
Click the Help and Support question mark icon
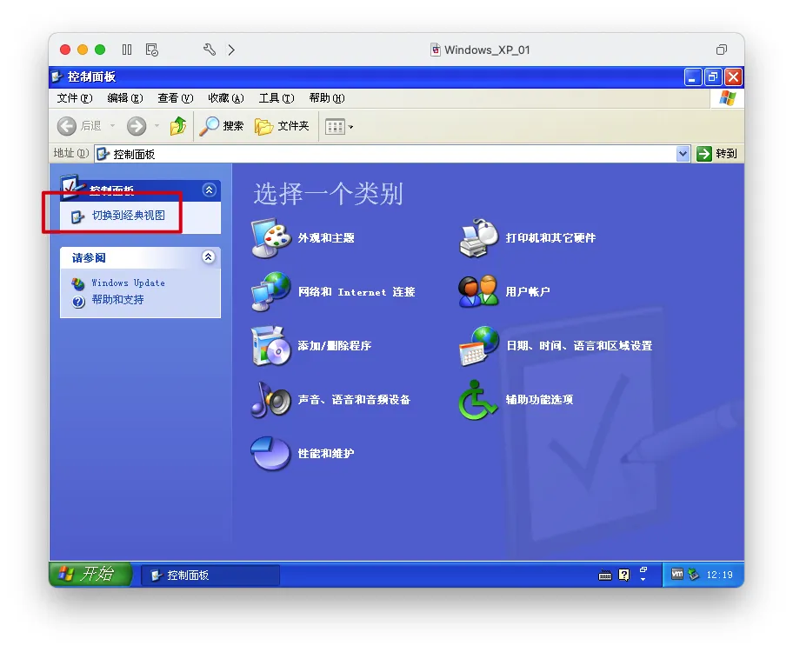(x=78, y=302)
